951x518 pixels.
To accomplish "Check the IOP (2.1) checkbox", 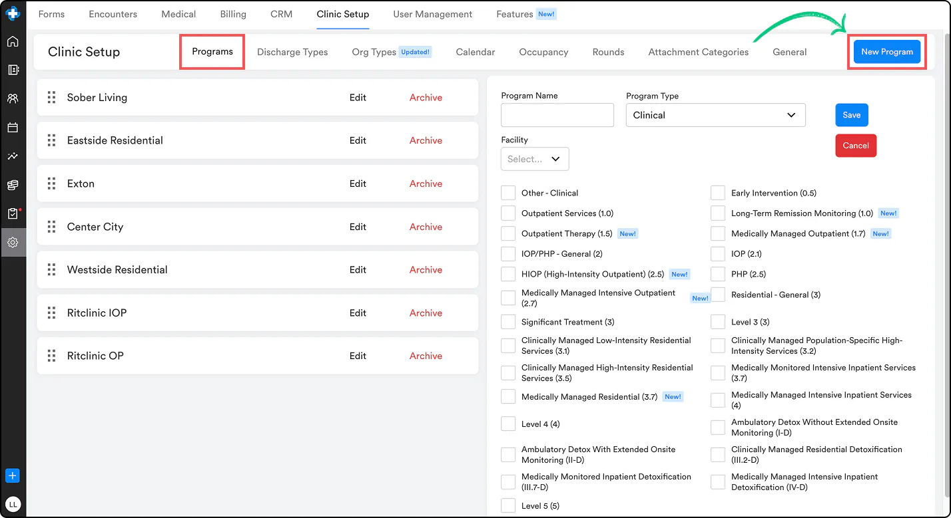I will pos(718,253).
